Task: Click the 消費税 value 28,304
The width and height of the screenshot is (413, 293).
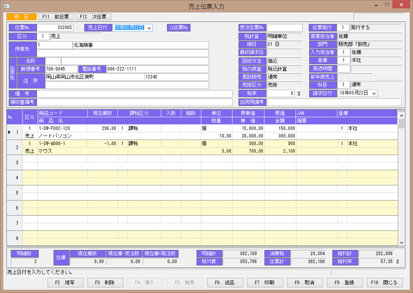Action: point(309,254)
